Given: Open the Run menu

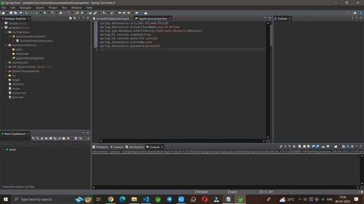Looking at the screenshot, I should (64, 7).
